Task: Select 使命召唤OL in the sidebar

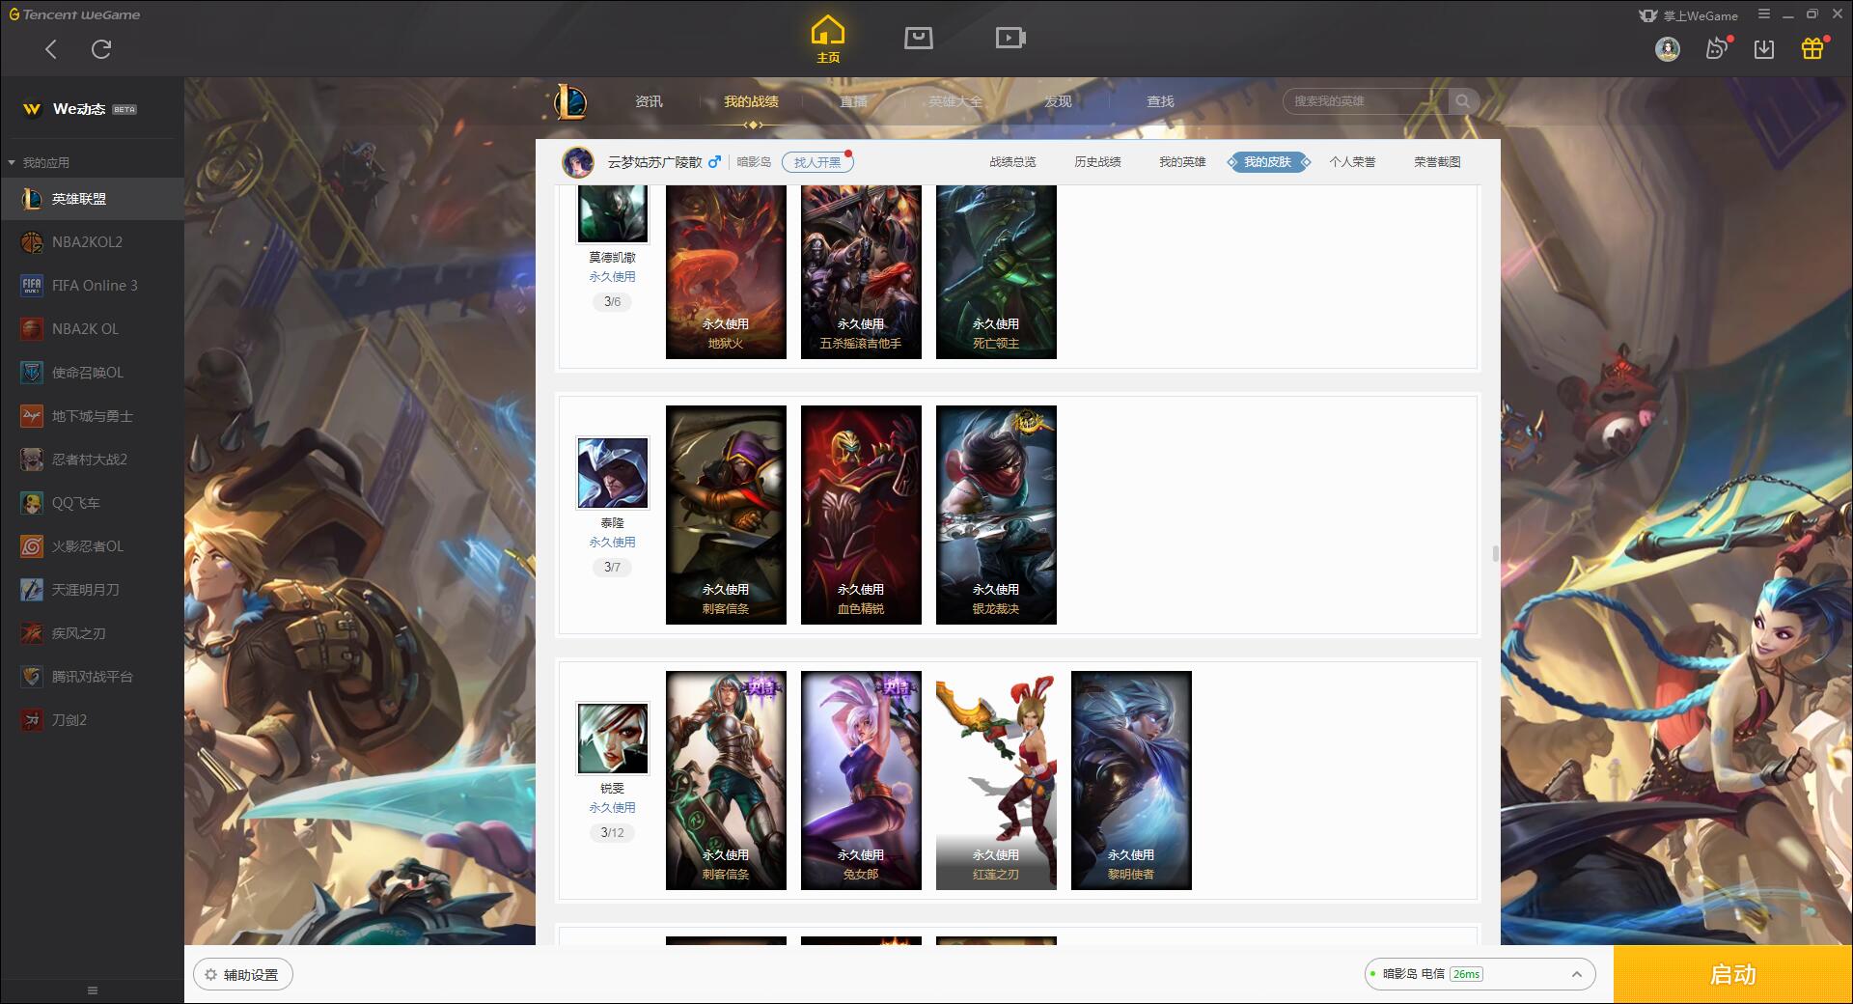Action: [92, 373]
